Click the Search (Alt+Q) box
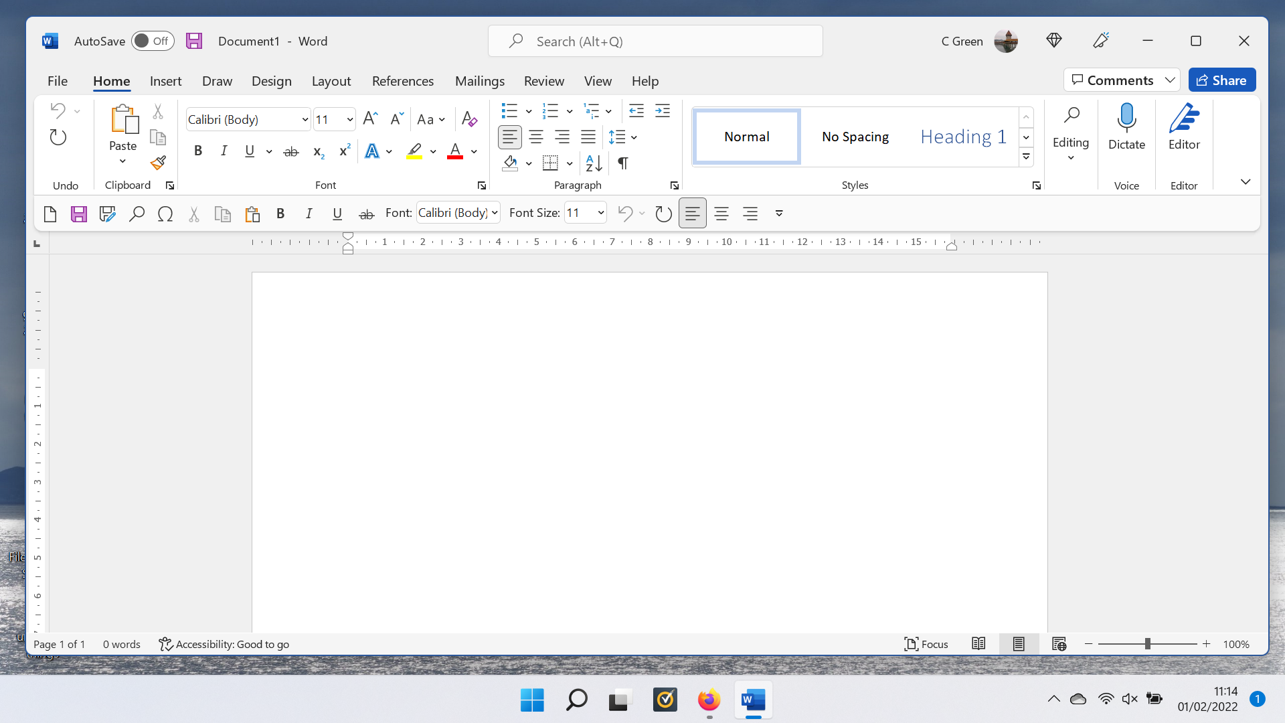Viewport: 1285px width, 723px height. pos(655,41)
